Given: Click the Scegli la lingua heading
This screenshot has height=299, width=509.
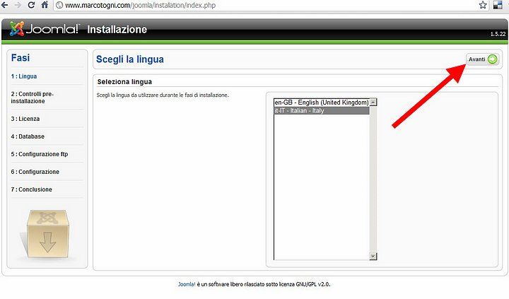Looking at the screenshot, I should click(130, 59).
